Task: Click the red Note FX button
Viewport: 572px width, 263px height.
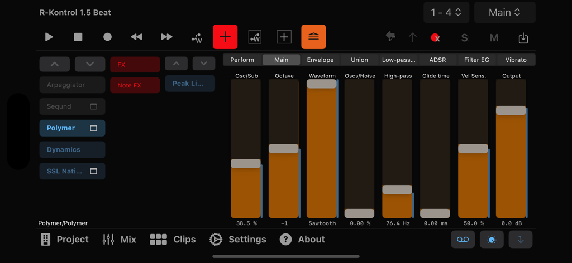Action: coord(135,85)
